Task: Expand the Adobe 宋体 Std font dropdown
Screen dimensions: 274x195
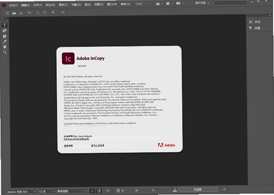Action: (35, 191)
